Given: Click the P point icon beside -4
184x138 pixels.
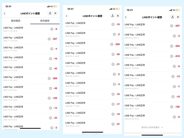Looking at the screenshot, I should [x=52, y=49].
